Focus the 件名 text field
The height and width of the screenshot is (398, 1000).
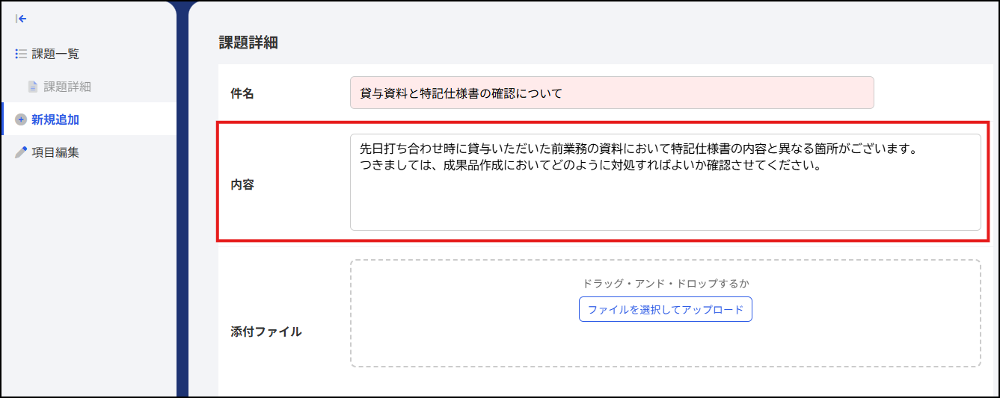pos(612,93)
